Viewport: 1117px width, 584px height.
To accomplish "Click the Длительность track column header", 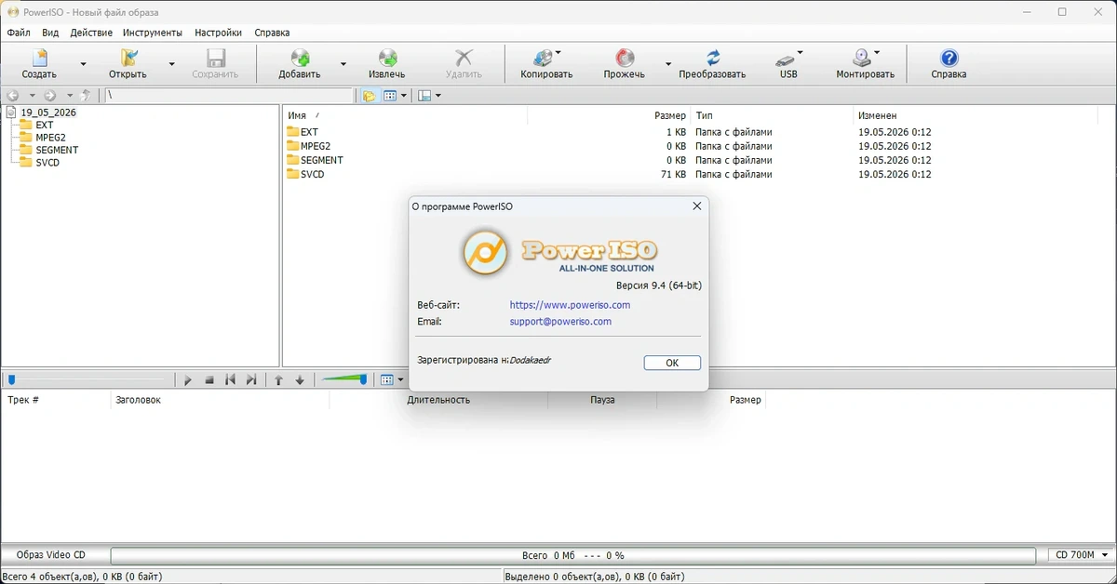I will point(438,400).
